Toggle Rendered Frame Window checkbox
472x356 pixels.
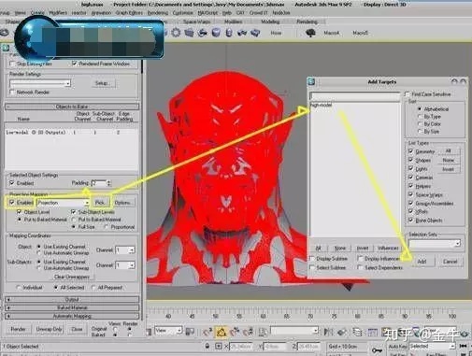(x=75, y=64)
